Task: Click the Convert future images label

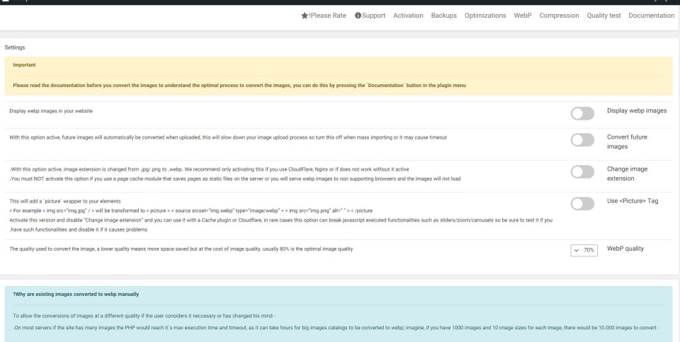Action: [x=628, y=141]
